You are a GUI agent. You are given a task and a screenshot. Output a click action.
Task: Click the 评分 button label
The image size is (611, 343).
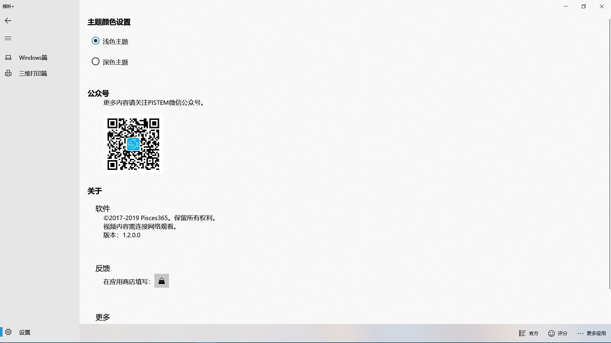pos(562,333)
